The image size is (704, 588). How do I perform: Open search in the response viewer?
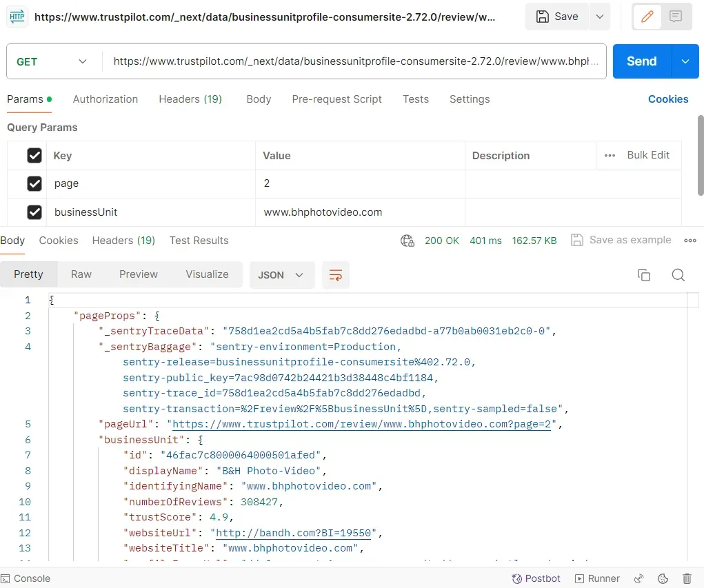point(678,274)
